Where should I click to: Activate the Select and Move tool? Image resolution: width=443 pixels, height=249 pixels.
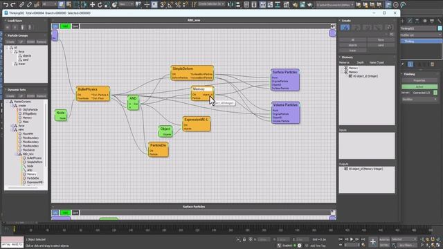coord(92,5)
